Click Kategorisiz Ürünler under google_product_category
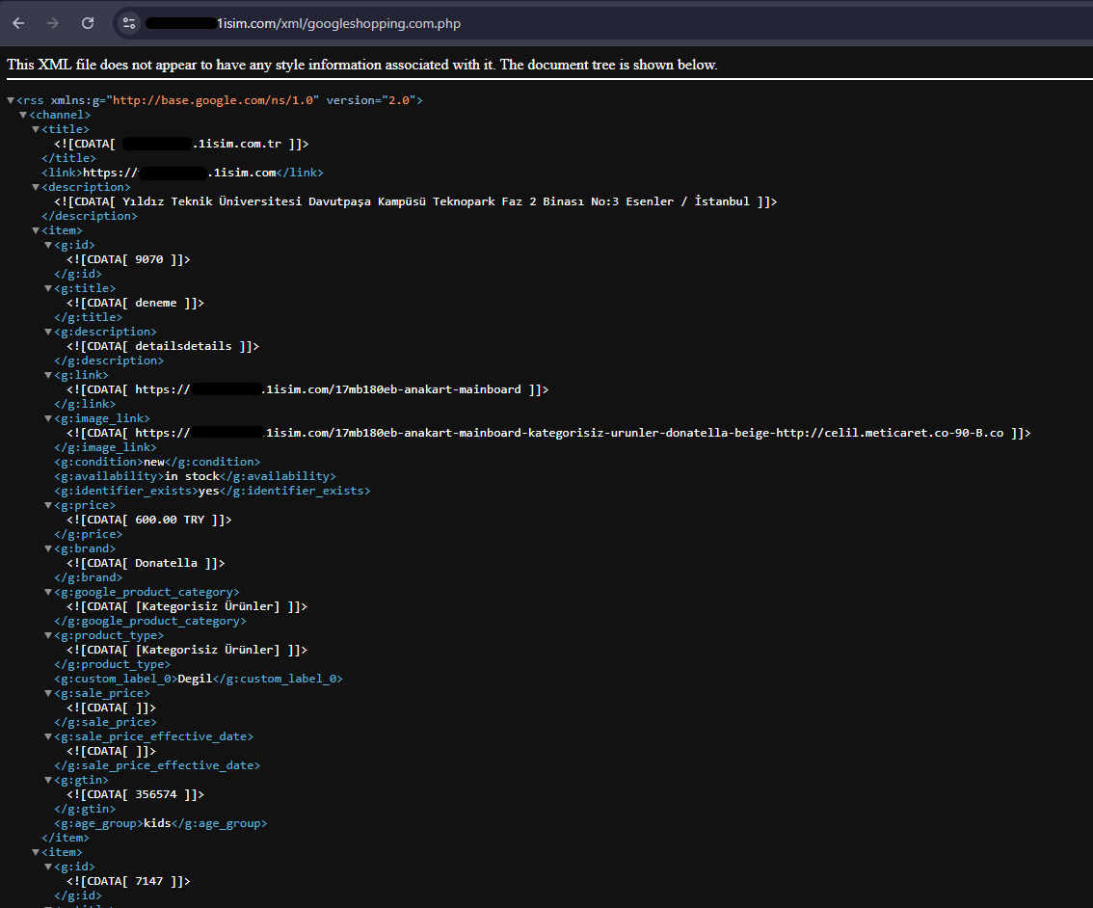Image resolution: width=1093 pixels, height=908 pixels. [208, 606]
